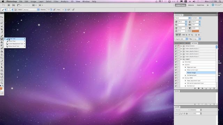
Task: Select the Eyedropper tool
Action: click(2, 32)
